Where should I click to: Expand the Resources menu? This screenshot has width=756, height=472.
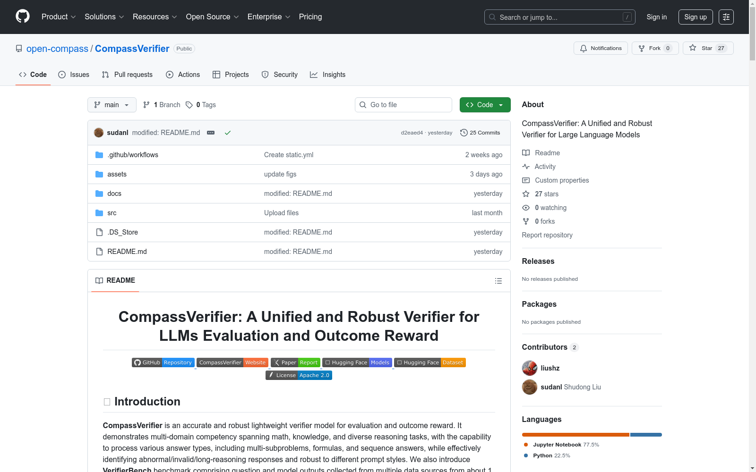[155, 17]
